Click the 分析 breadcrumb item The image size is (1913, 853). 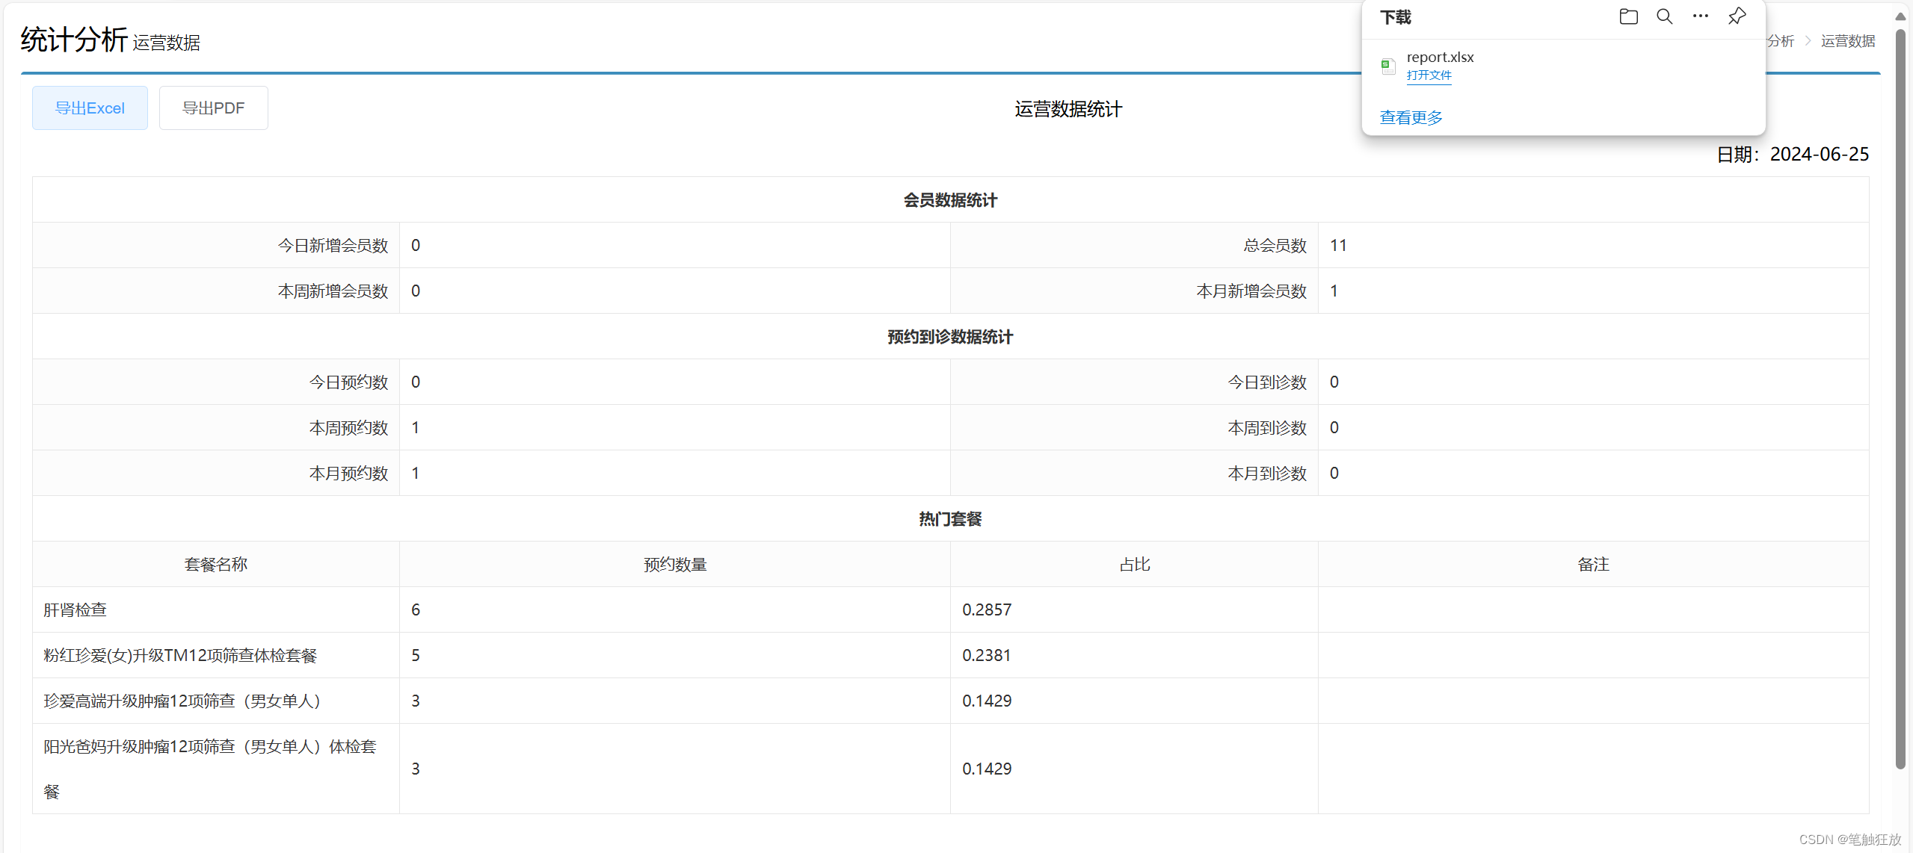point(1780,41)
